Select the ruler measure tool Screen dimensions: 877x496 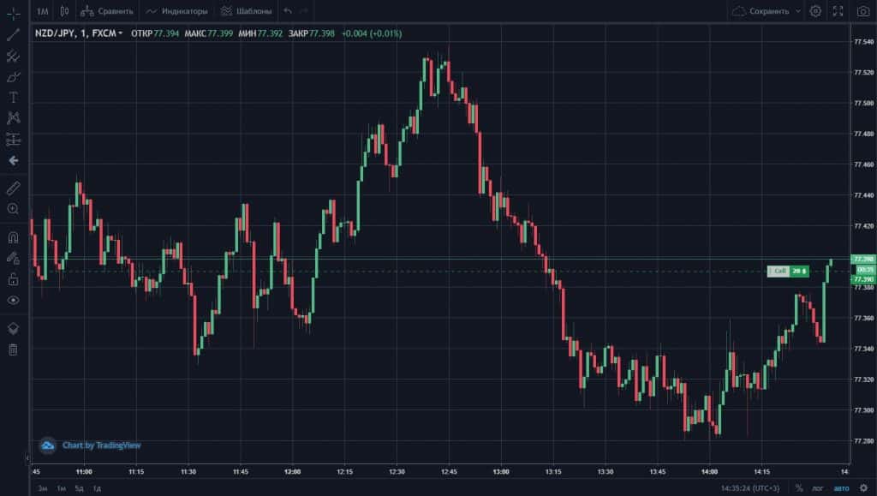[13, 188]
